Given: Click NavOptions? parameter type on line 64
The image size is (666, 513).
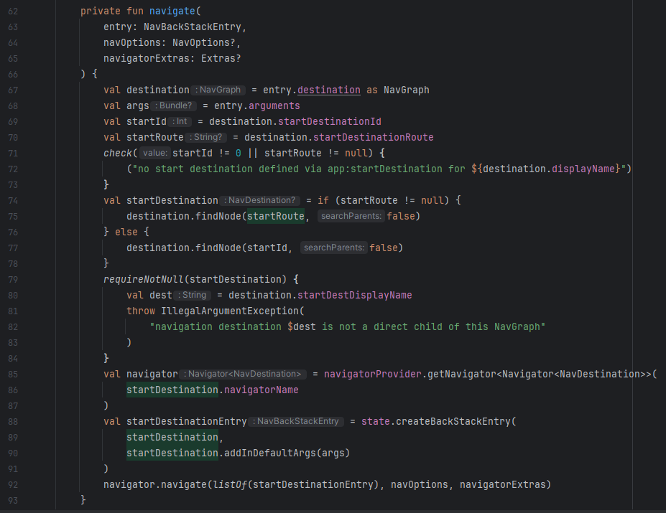Looking at the screenshot, I should (x=204, y=42).
